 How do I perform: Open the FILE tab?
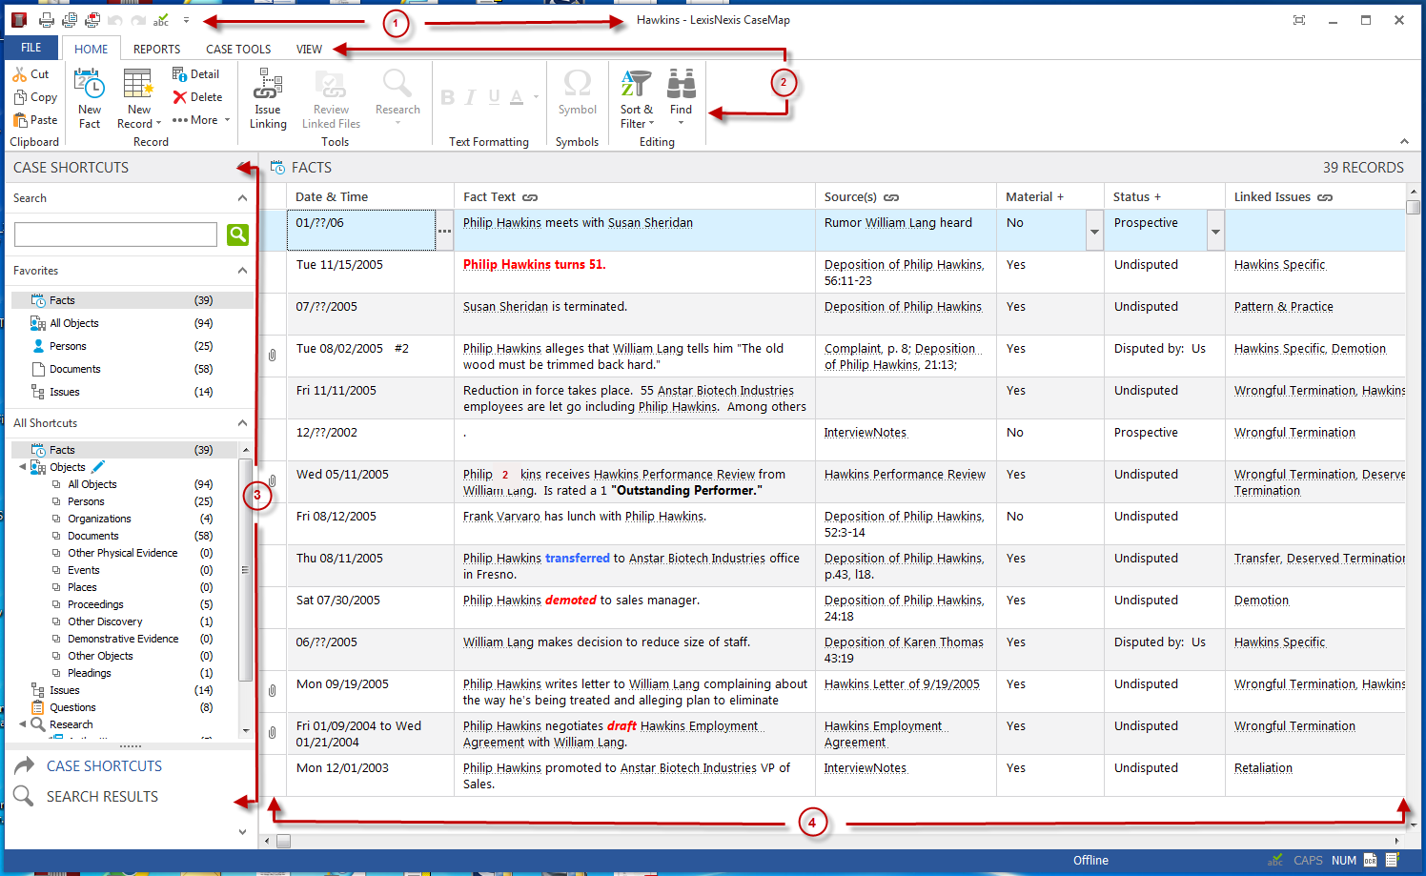pyautogui.click(x=31, y=48)
